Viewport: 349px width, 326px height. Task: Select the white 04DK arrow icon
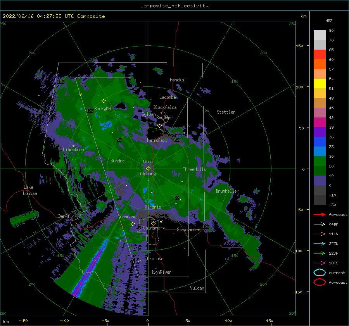pos(320,224)
